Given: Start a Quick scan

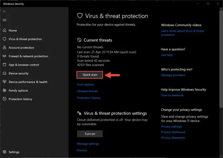Looking at the screenshot, I should pos(90,75).
